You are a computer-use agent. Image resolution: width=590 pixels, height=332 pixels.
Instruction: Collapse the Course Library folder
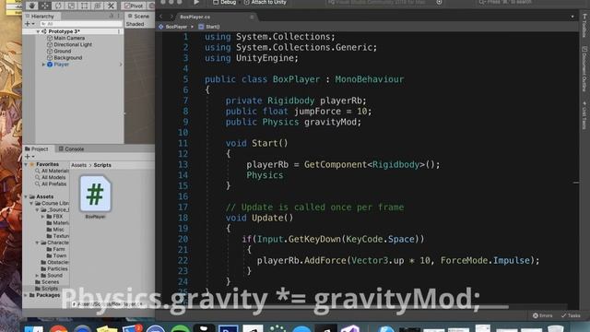(x=31, y=203)
